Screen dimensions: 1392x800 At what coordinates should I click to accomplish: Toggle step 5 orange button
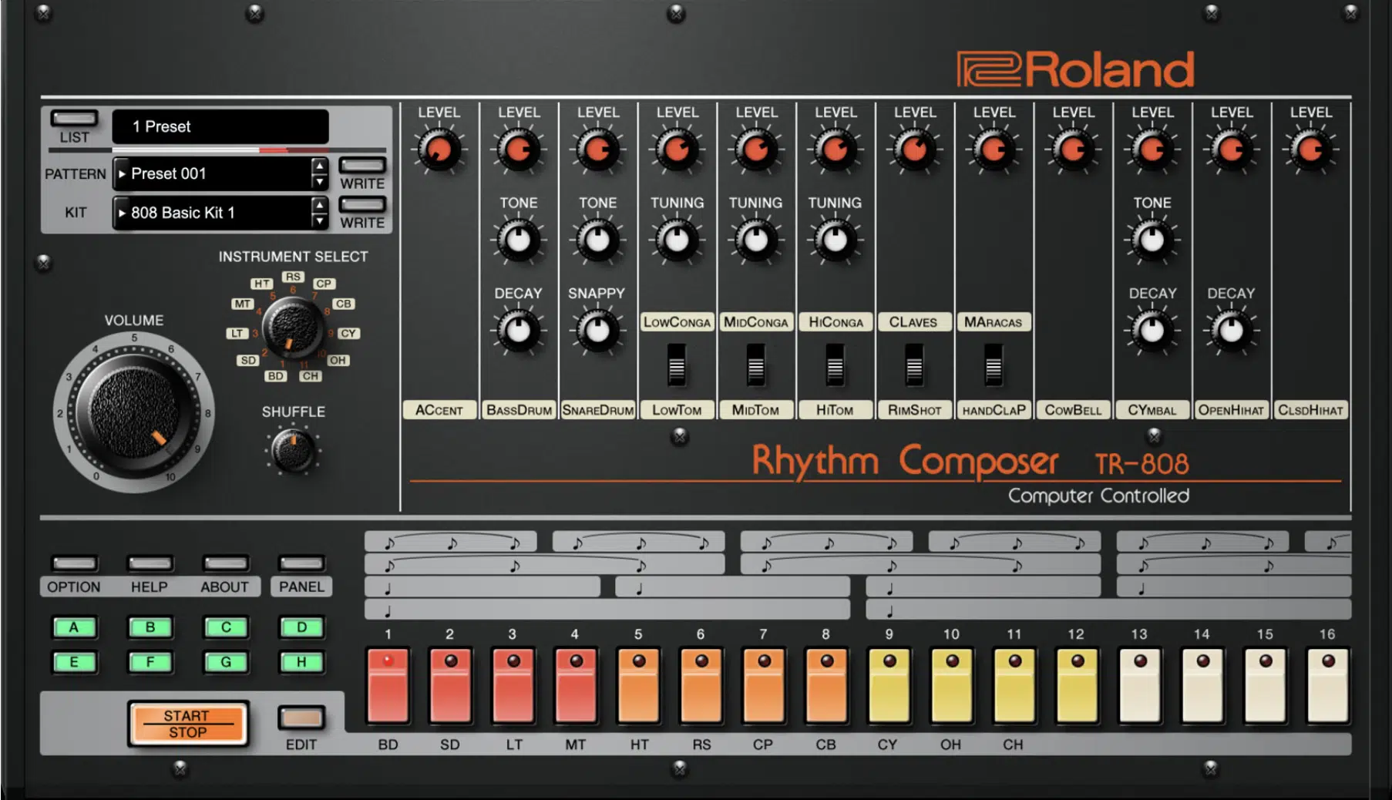pyautogui.click(x=638, y=685)
